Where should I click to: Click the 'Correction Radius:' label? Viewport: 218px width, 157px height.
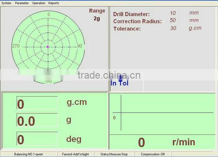tap(138, 21)
